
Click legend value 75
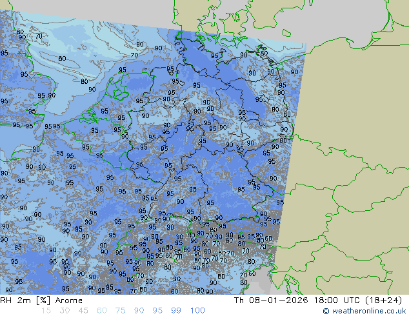pos(120,311)
